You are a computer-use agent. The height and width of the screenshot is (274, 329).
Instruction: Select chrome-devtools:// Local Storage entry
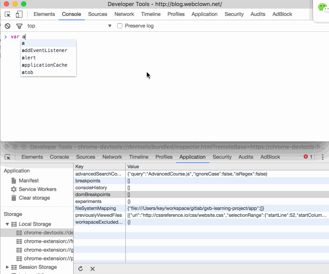(37, 233)
